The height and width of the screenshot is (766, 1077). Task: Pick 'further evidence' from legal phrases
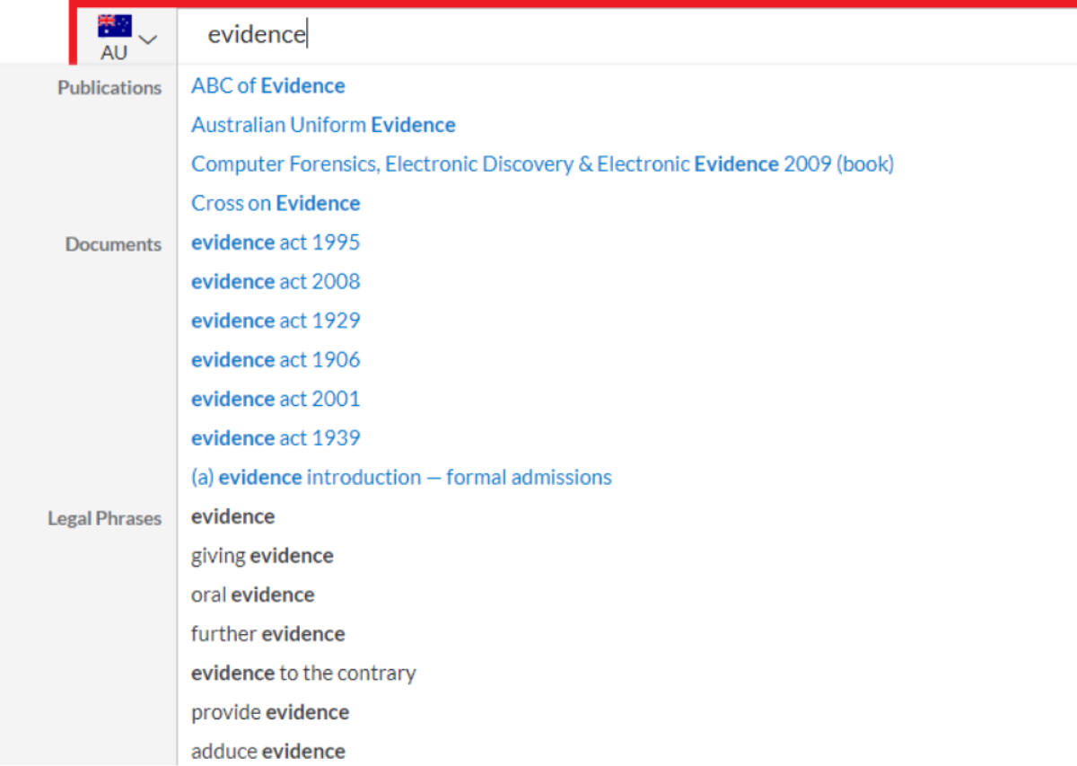[x=267, y=634]
